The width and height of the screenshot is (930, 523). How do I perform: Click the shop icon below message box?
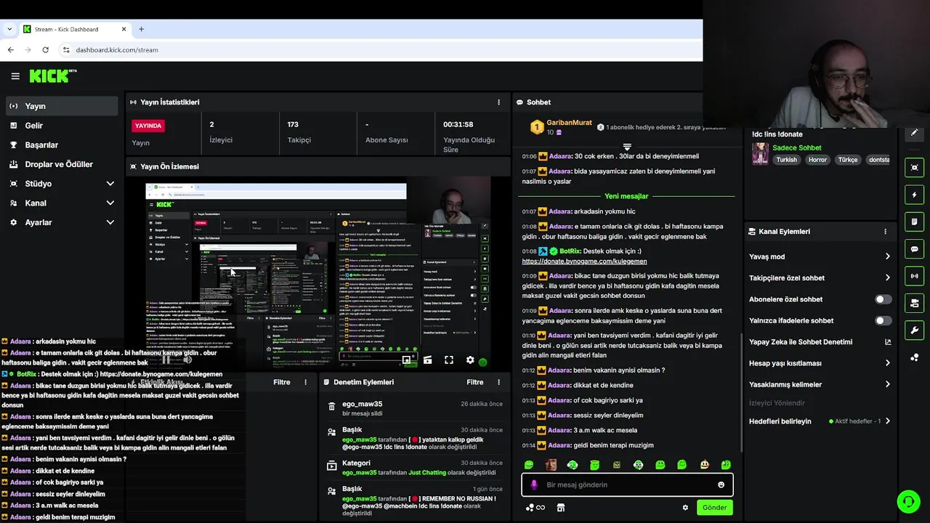coord(561,508)
